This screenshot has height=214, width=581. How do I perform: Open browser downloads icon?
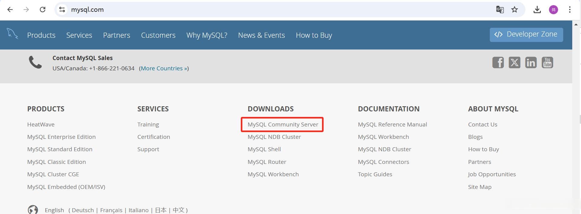tap(537, 10)
